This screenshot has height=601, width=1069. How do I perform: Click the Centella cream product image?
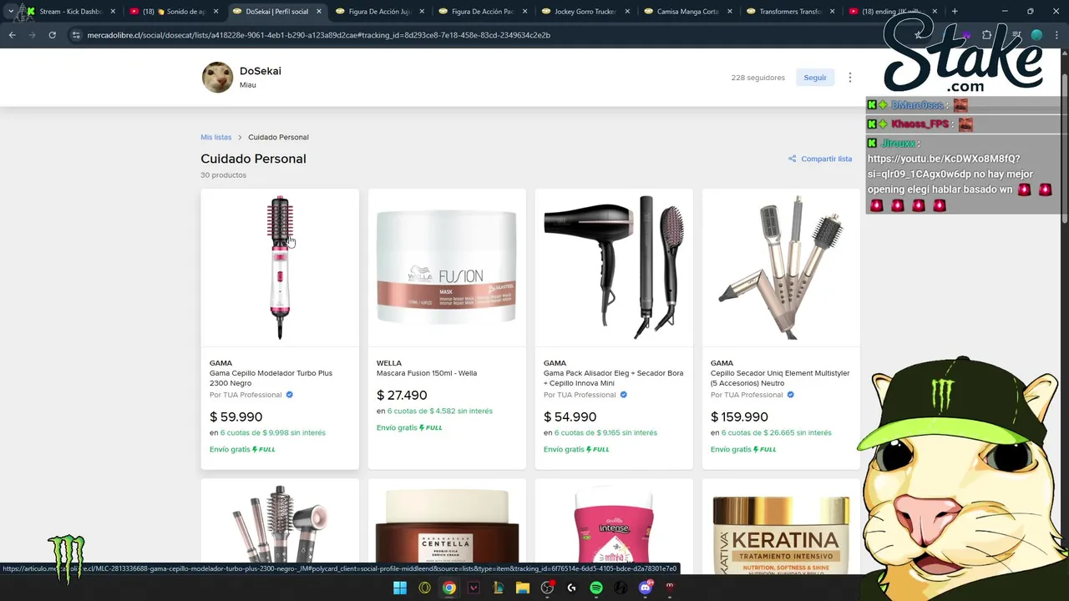(447, 526)
